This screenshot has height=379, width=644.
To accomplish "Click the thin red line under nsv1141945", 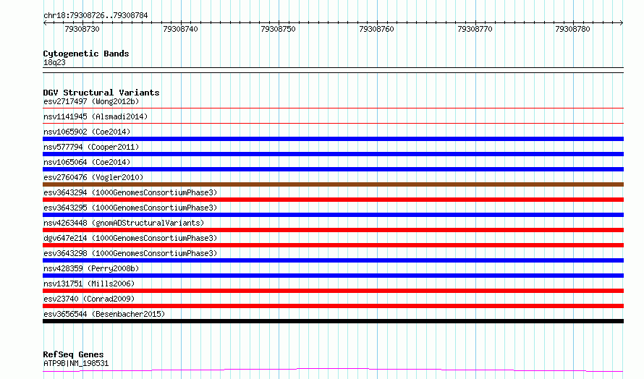I will tap(333, 123).
